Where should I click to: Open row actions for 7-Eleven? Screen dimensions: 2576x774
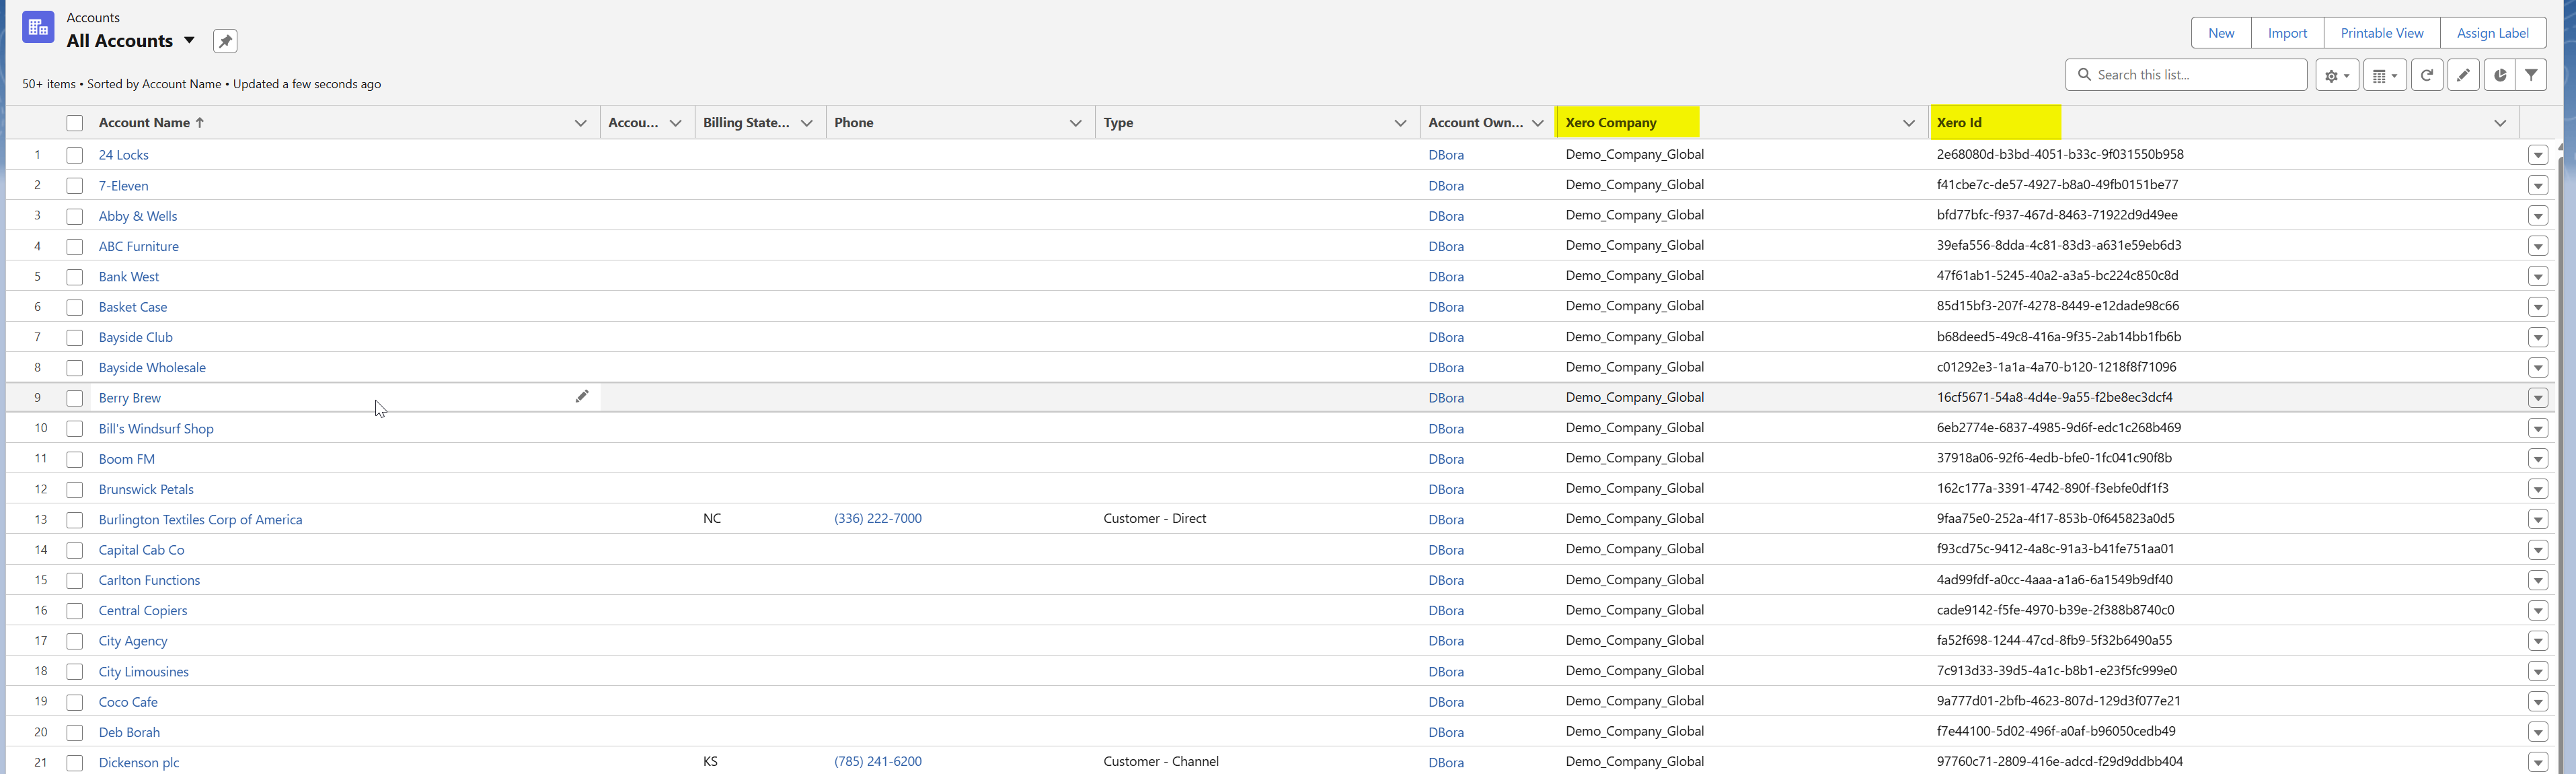(2538, 185)
